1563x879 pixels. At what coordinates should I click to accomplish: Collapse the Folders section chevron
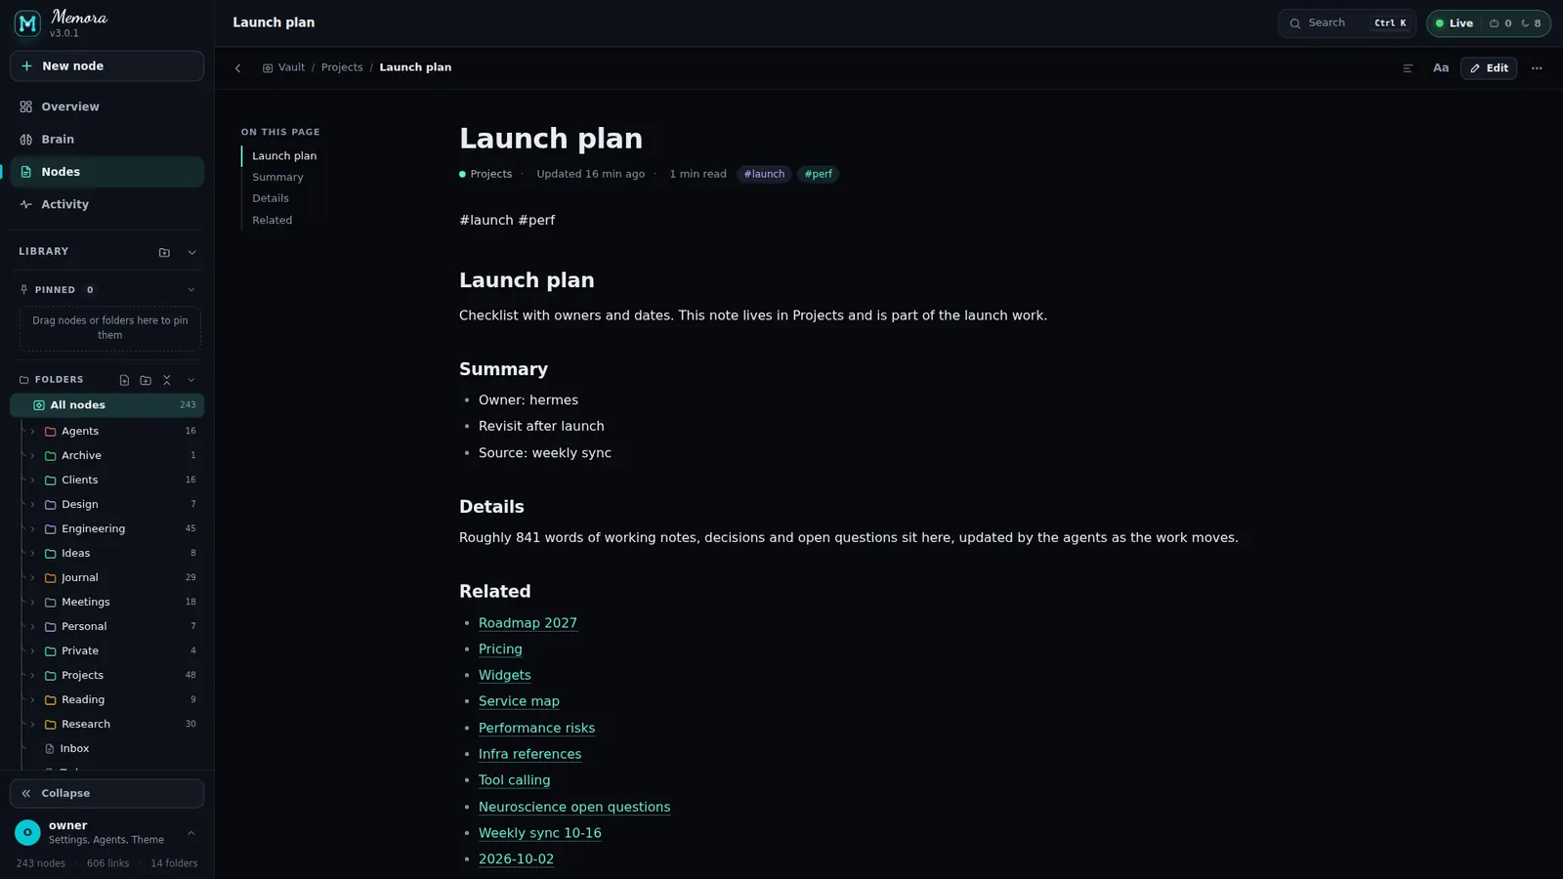click(x=191, y=380)
